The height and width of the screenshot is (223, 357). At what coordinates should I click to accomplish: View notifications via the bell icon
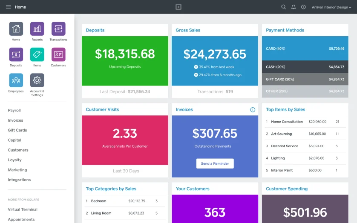pyautogui.click(x=294, y=7)
